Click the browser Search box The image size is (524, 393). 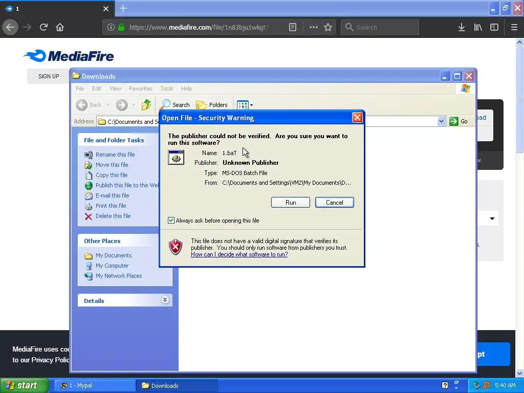point(380,27)
